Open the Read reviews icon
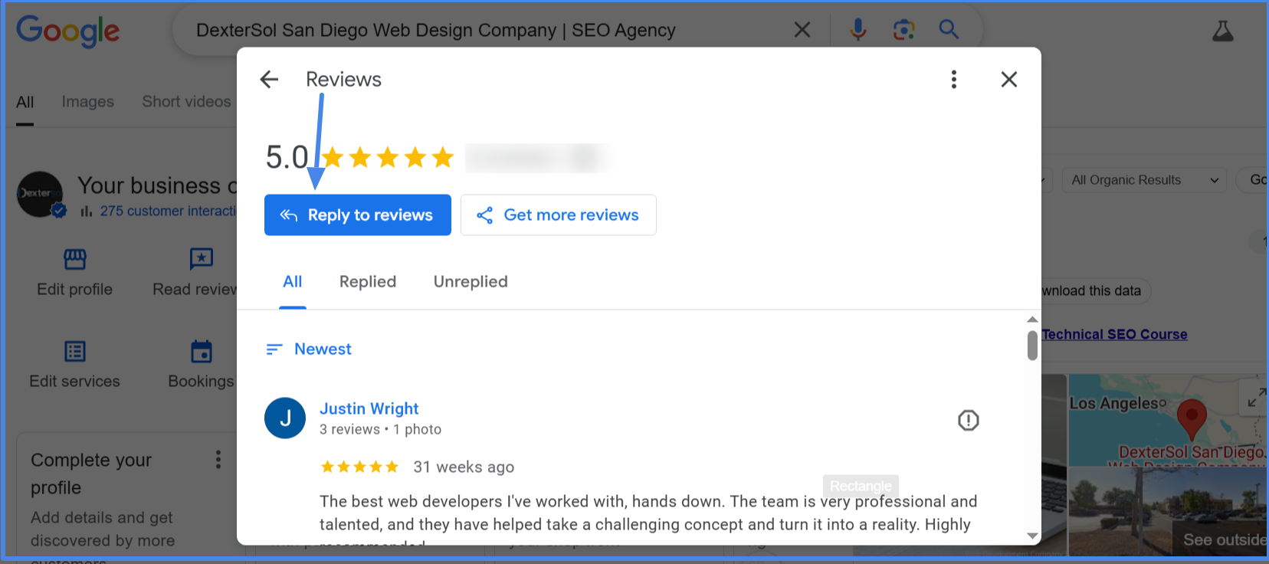The width and height of the screenshot is (1269, 564). coord(201,259)
